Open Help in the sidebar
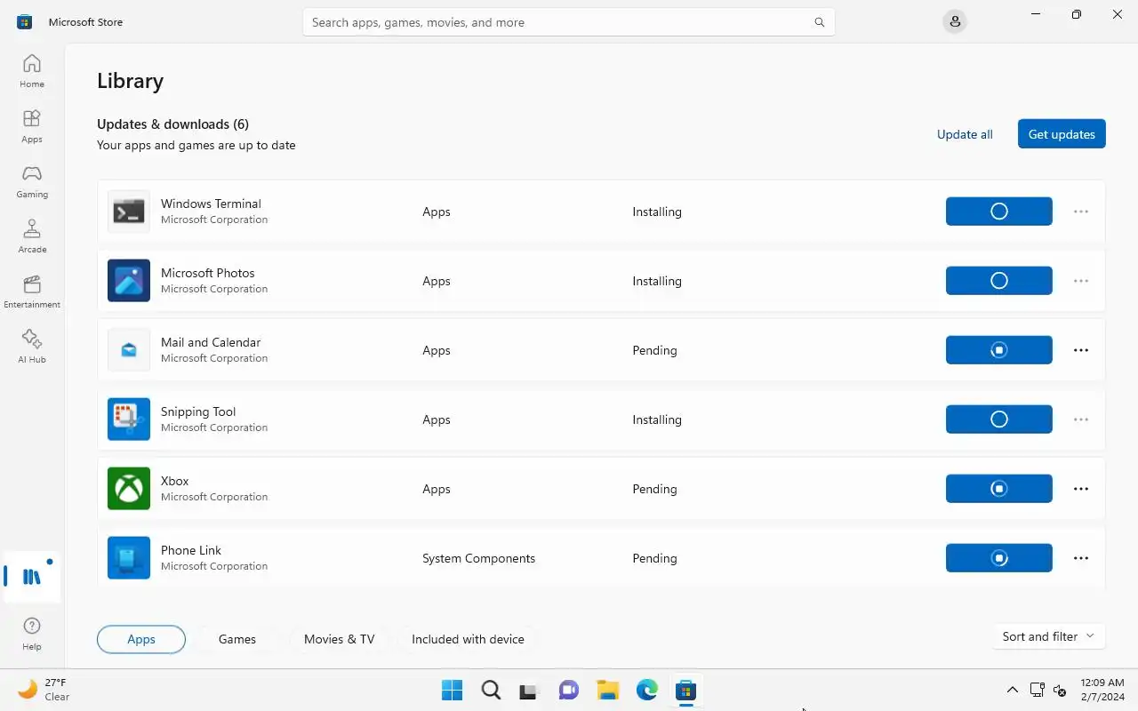Screen dimensions: 1138x711 tap(32, 634)
